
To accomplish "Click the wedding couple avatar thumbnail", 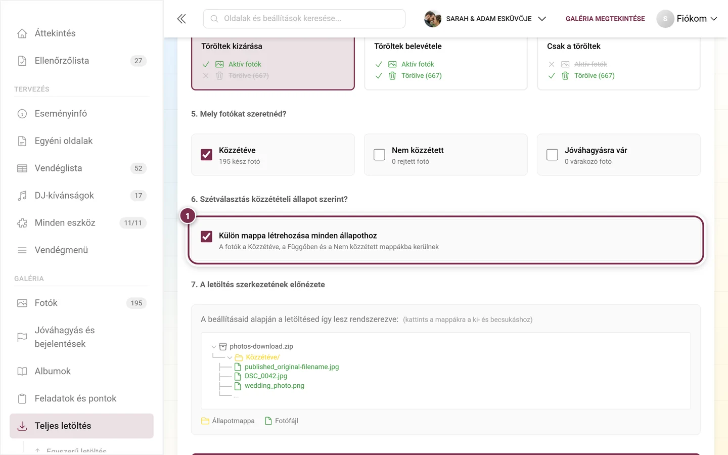I will (x=433, y=19).
